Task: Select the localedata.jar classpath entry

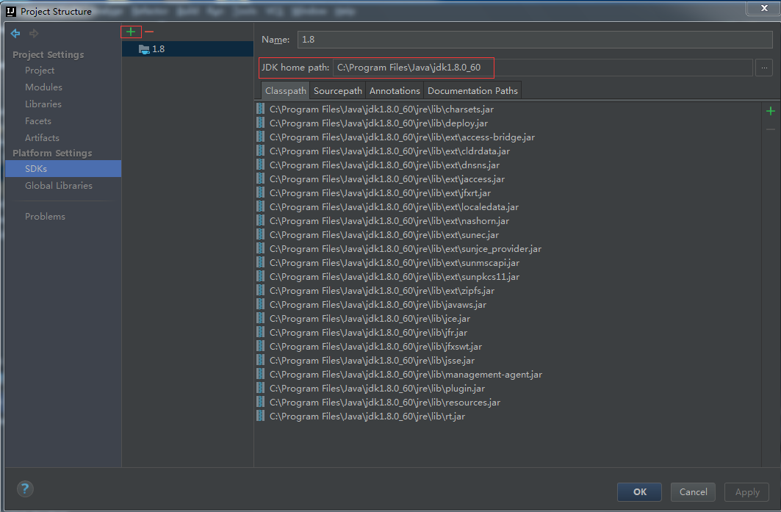Action: pyautogui.click(x=394, y=206)
